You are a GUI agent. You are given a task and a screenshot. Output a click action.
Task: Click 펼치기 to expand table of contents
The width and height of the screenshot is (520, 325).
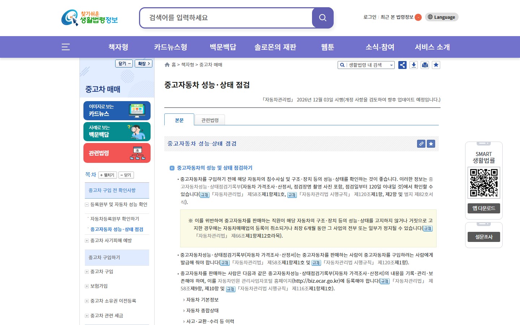coord(108,175)
